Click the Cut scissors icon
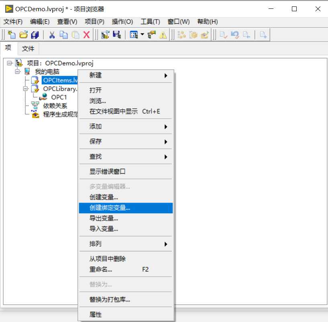This screenshot has width=328, height=322. (x=52, y=34)
